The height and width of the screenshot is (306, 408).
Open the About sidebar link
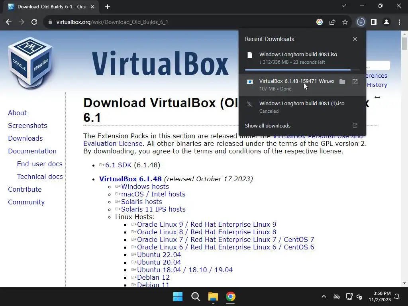tap(17, 113)
